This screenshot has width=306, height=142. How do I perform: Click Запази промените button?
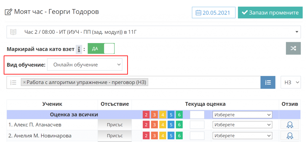[x=270, y=13]
